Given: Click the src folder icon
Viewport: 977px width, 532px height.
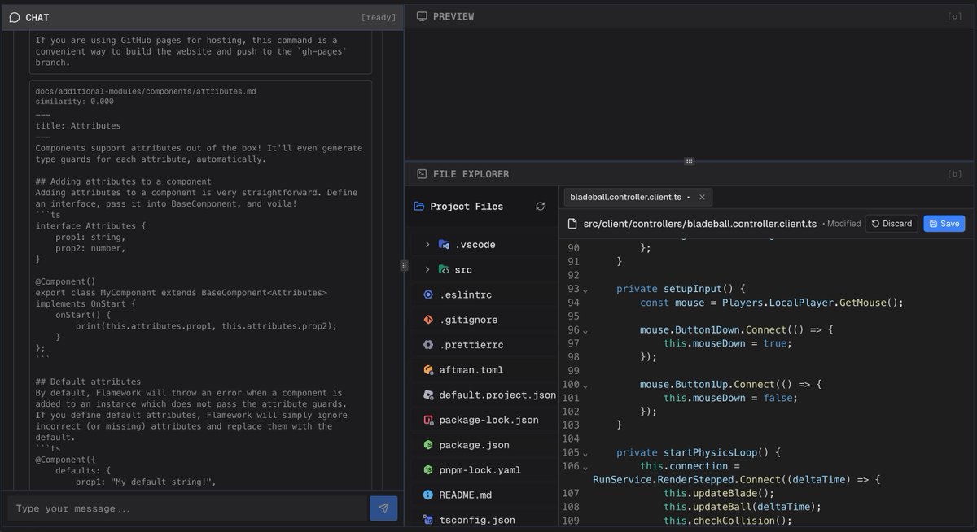Looking at the screenshot, I should click(x=444, y=269).
